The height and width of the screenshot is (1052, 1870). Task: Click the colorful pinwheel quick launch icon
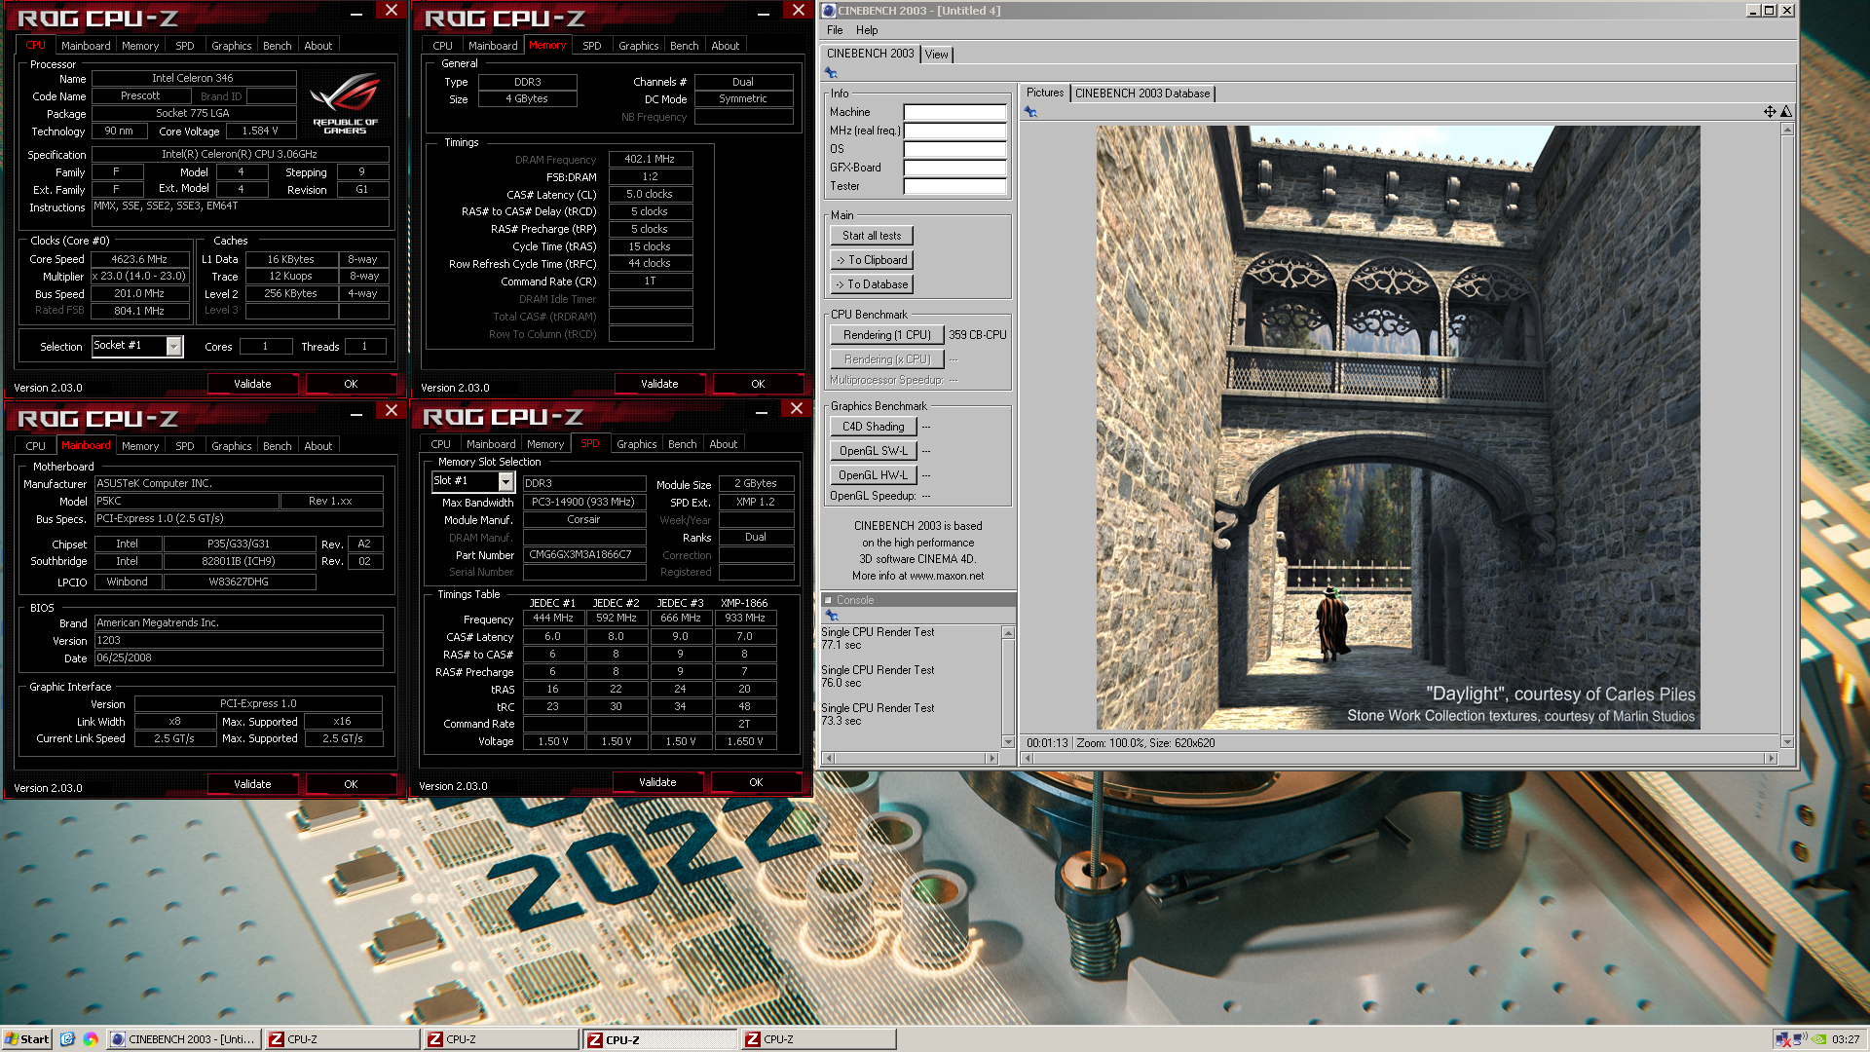pyautogui.click(x=91, y=1039)
